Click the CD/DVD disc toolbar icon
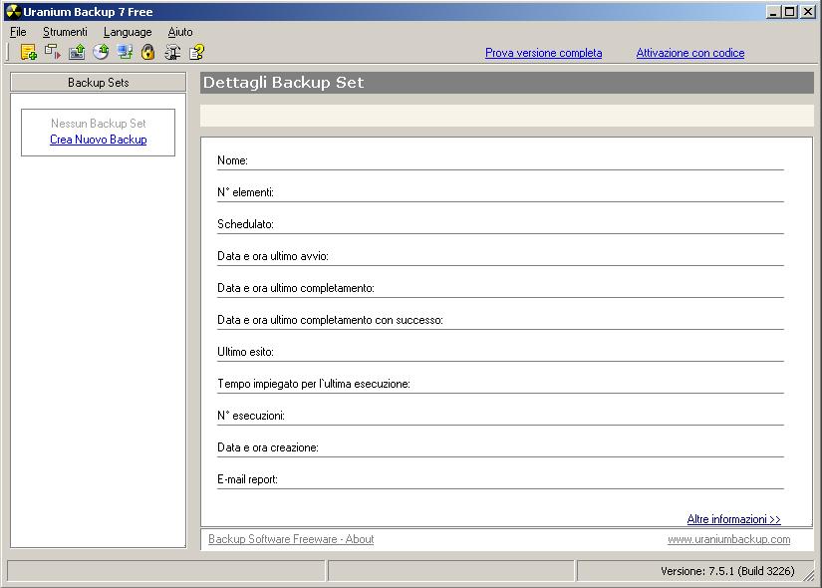The height and width of the screenshot is (588, 822). [x=101, y=52]
